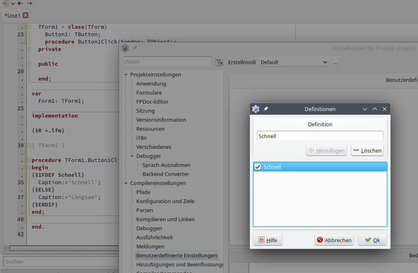Select Konfiguration und Ziele tree item
Viewport: 418px width, 273px height.
pos(165,201)
